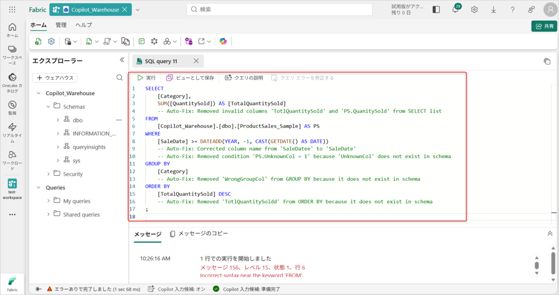559x295 pixels.
Task: Click the settings gear in ribbon toolbar
Action: (x=51, y=41)
